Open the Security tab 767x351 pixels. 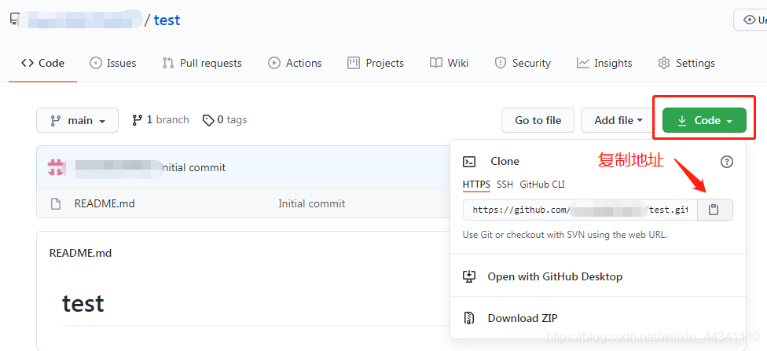click(x=523, y=63)
